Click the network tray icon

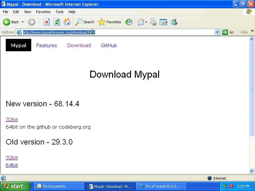(225, 186)
